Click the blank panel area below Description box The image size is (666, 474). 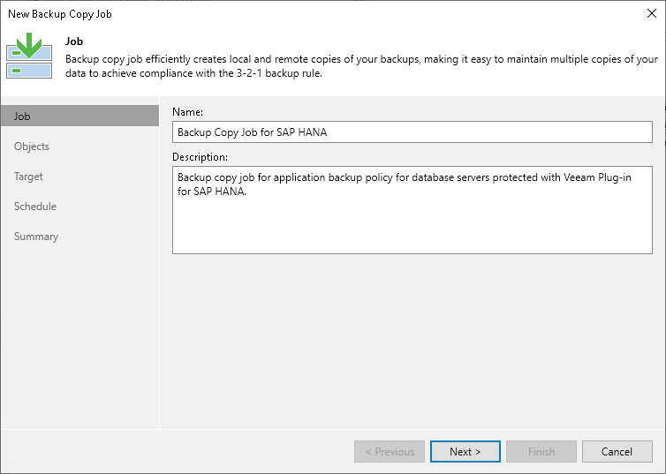[412, 335]
